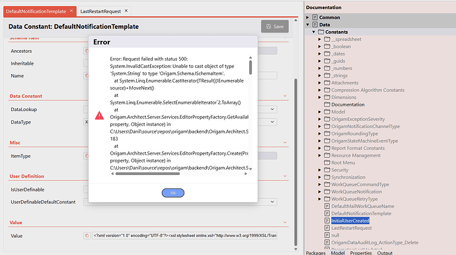Expand the WorkQueueRetryType folder arrow
Image resolution: width=456 pixels, height=255 pixels.
click(x=320, y=199)
